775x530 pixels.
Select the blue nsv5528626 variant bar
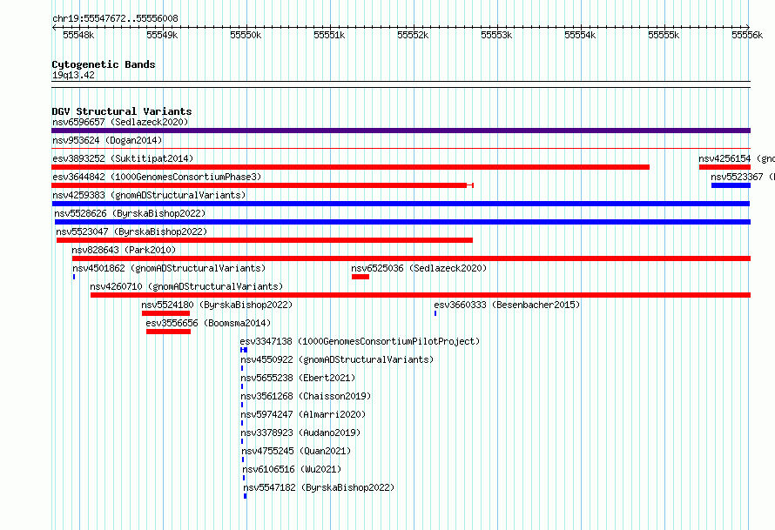402,222
